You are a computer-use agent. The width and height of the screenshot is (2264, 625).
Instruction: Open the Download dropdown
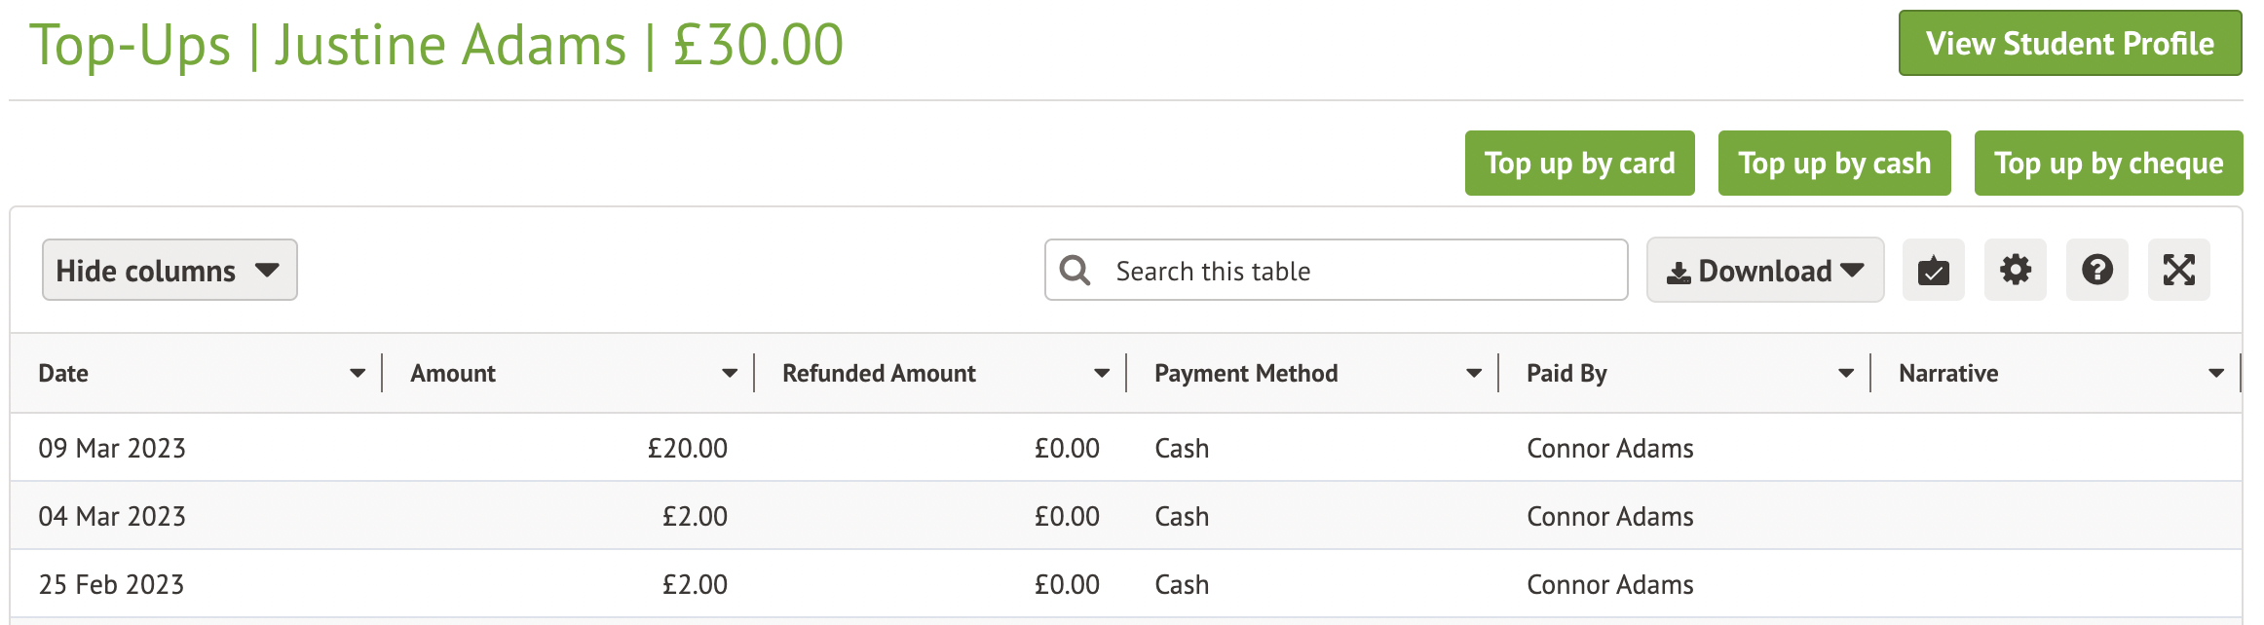(1764, 271)
